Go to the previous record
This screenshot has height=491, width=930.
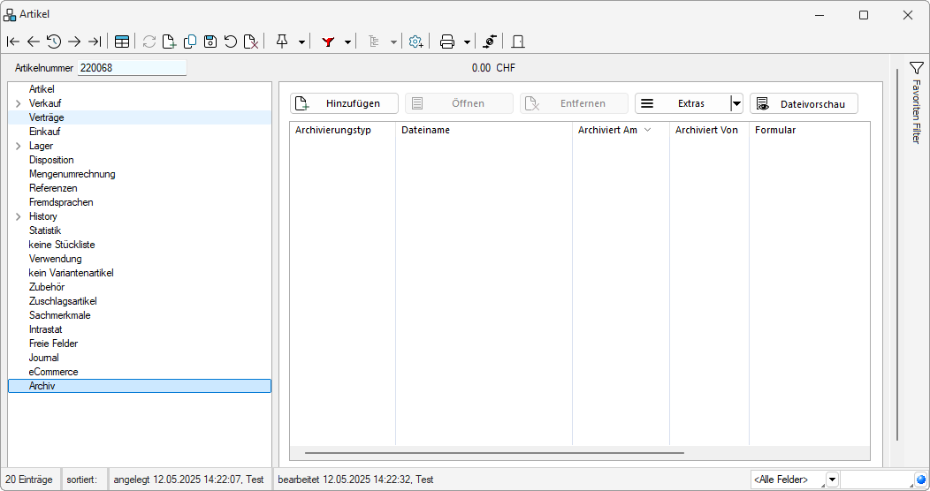click(x=33, y=42)
